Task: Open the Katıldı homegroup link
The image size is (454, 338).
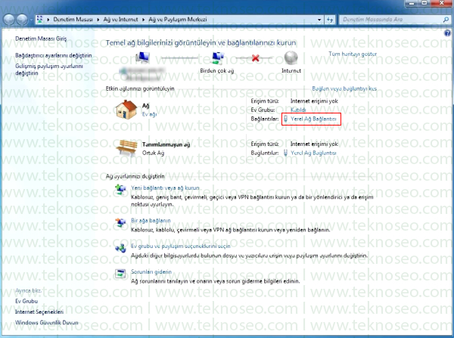Action: 298,110
